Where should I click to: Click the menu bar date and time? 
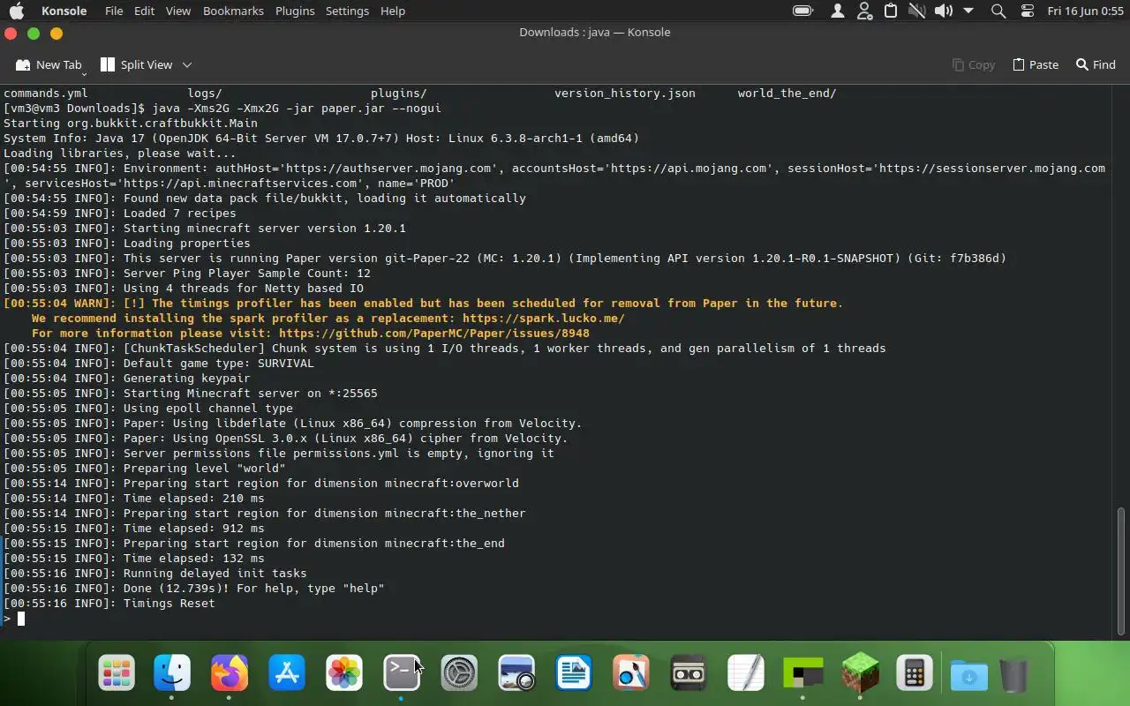1085,11
